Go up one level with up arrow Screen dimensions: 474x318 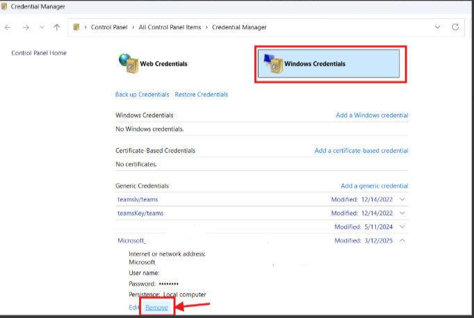pos(56,27)
